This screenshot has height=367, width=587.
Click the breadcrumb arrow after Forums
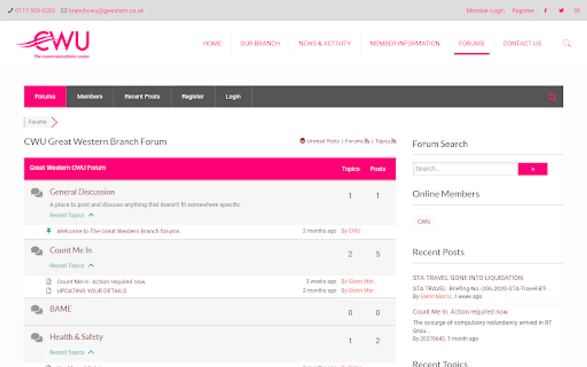click(54, 122)
